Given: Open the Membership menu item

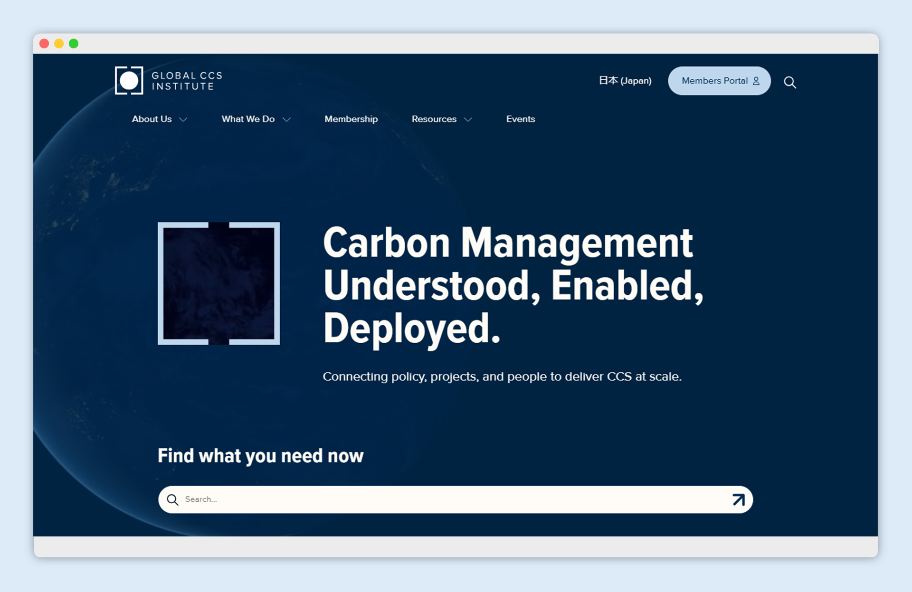Looking at the screenshot, I should tap(351, 119).
